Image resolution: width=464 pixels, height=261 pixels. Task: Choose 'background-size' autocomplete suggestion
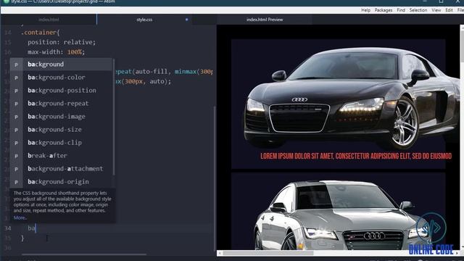coord(61,129)
